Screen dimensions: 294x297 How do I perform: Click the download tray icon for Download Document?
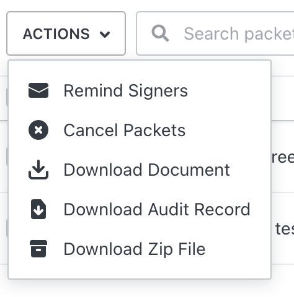click(38, 170)
